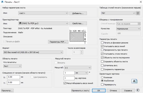Click the AutoCAD logo in title bar
The height and width of the screenshot is (93, 143).
(2, 2)
